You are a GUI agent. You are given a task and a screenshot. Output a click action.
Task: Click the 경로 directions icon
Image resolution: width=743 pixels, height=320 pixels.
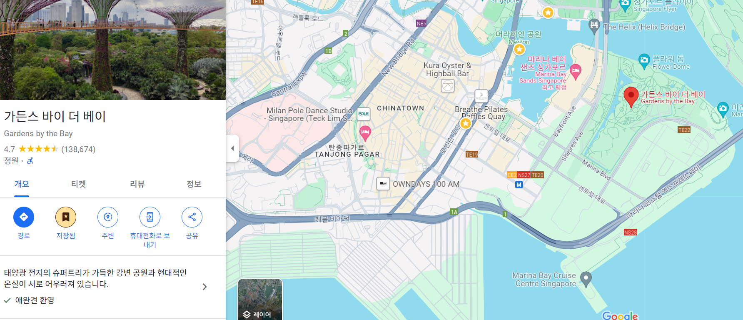[x=24, y=217]
